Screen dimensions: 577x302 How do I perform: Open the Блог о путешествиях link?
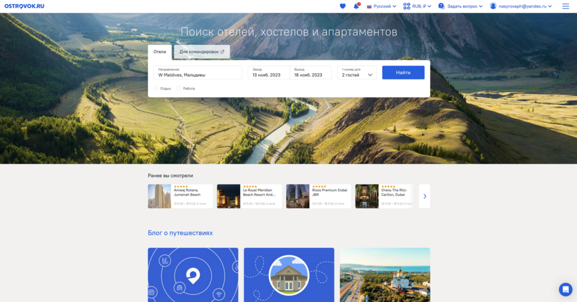click(180, 233)
